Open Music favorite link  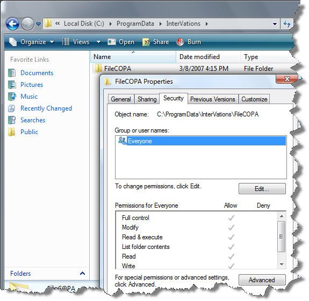[29, 97]
